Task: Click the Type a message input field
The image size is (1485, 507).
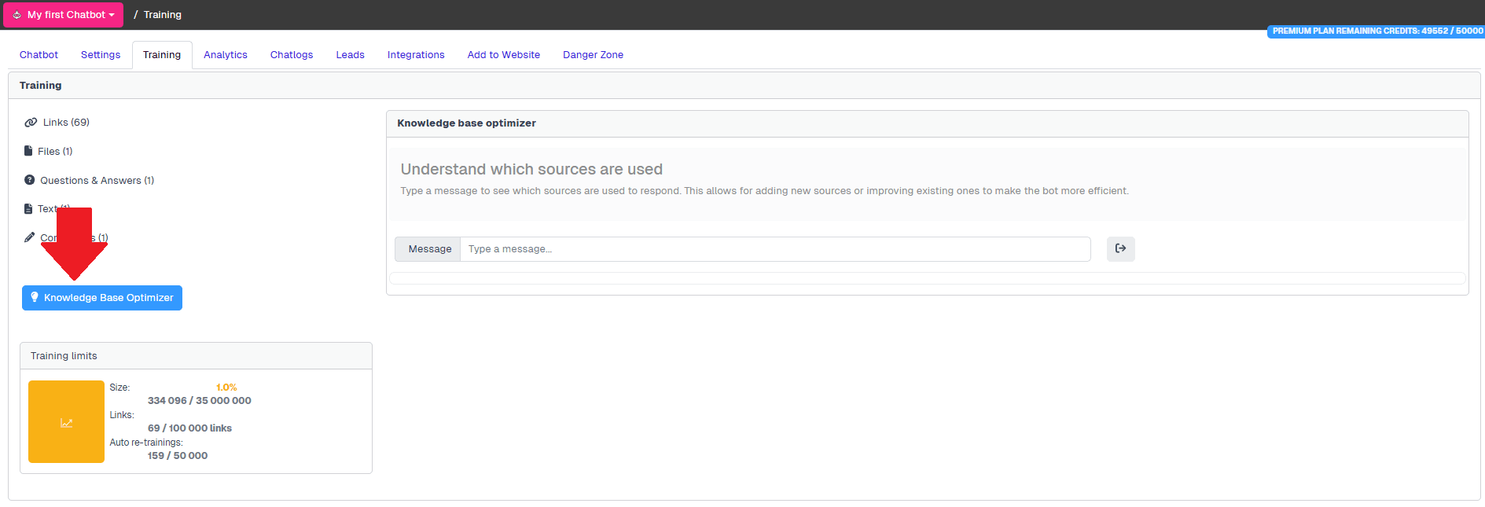Action: [x=774, y=249]
